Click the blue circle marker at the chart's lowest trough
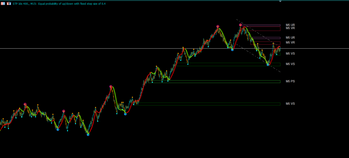Screen dimensions: 349x158 pyautogui.click(x=88, y=134)
